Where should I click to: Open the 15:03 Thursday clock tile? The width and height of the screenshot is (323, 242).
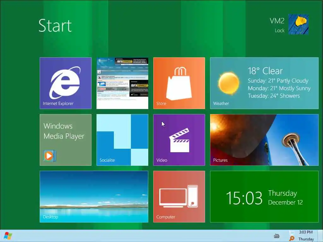pyautogui.click(x=264, y=197)
